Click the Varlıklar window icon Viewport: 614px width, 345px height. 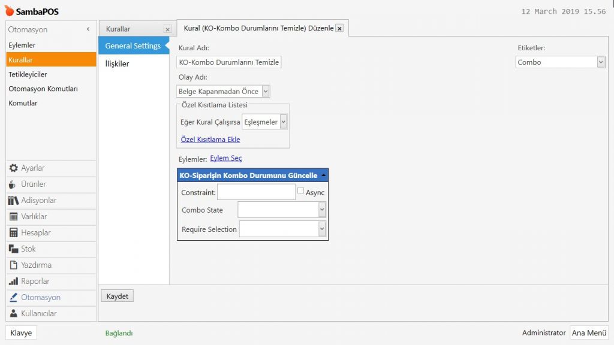13,217
